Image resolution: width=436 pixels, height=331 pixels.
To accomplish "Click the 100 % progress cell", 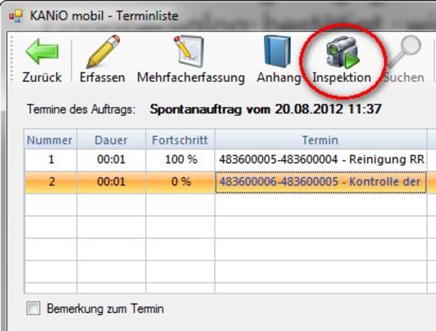I will tap(180, 160).
